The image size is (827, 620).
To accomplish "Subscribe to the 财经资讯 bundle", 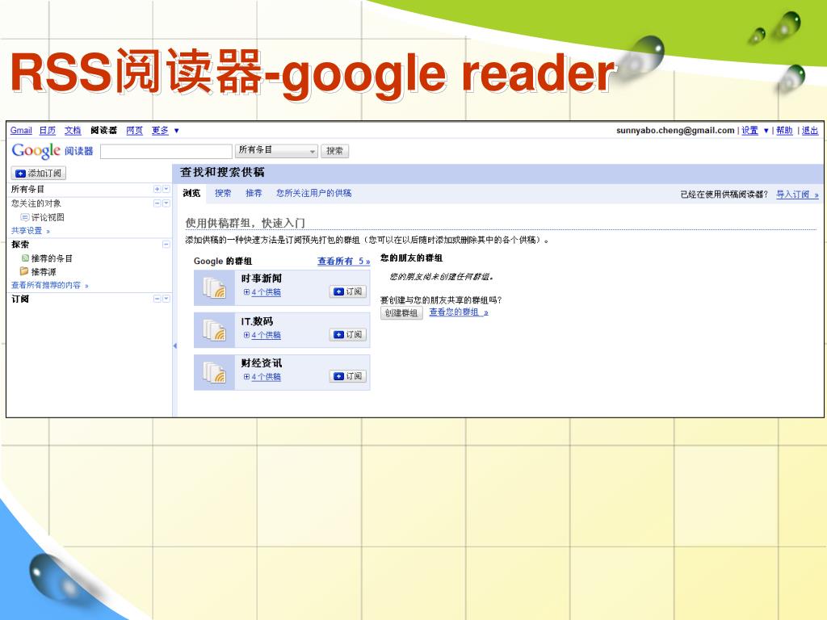I will point(347,376).
